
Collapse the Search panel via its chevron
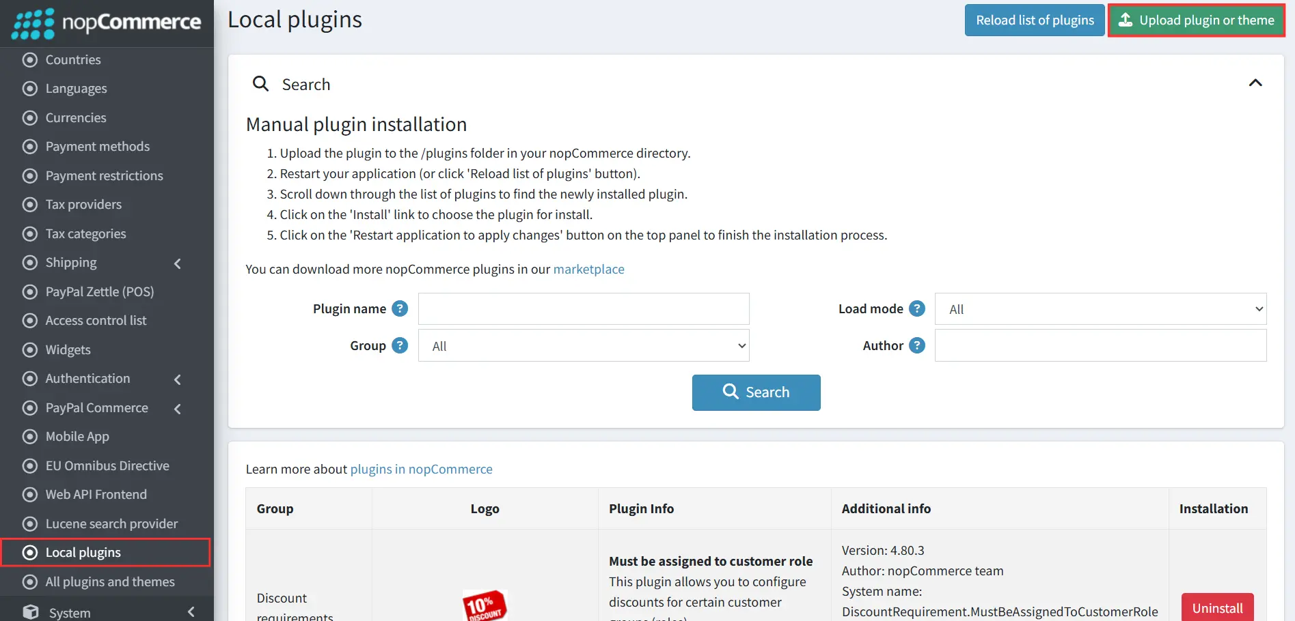click(x=1255, y=83)
